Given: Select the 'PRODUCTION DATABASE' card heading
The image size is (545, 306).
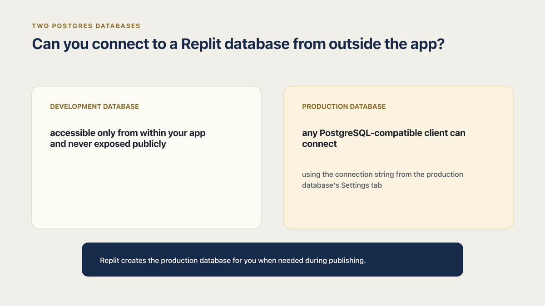Looking at the screenshot, I should (344, 107).
